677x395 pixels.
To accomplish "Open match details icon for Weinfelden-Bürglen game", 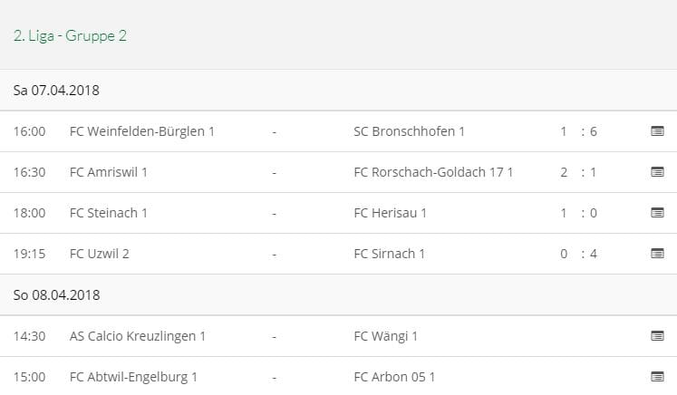I will point(657,131).
